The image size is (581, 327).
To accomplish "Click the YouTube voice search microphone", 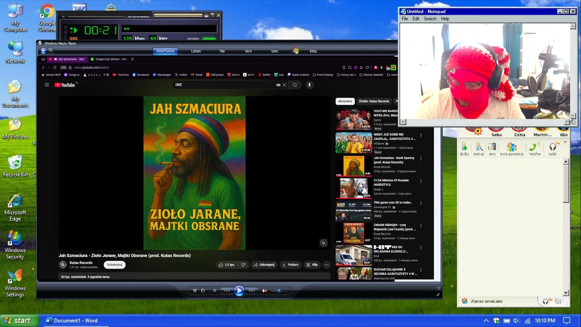I will pos(309,85).
